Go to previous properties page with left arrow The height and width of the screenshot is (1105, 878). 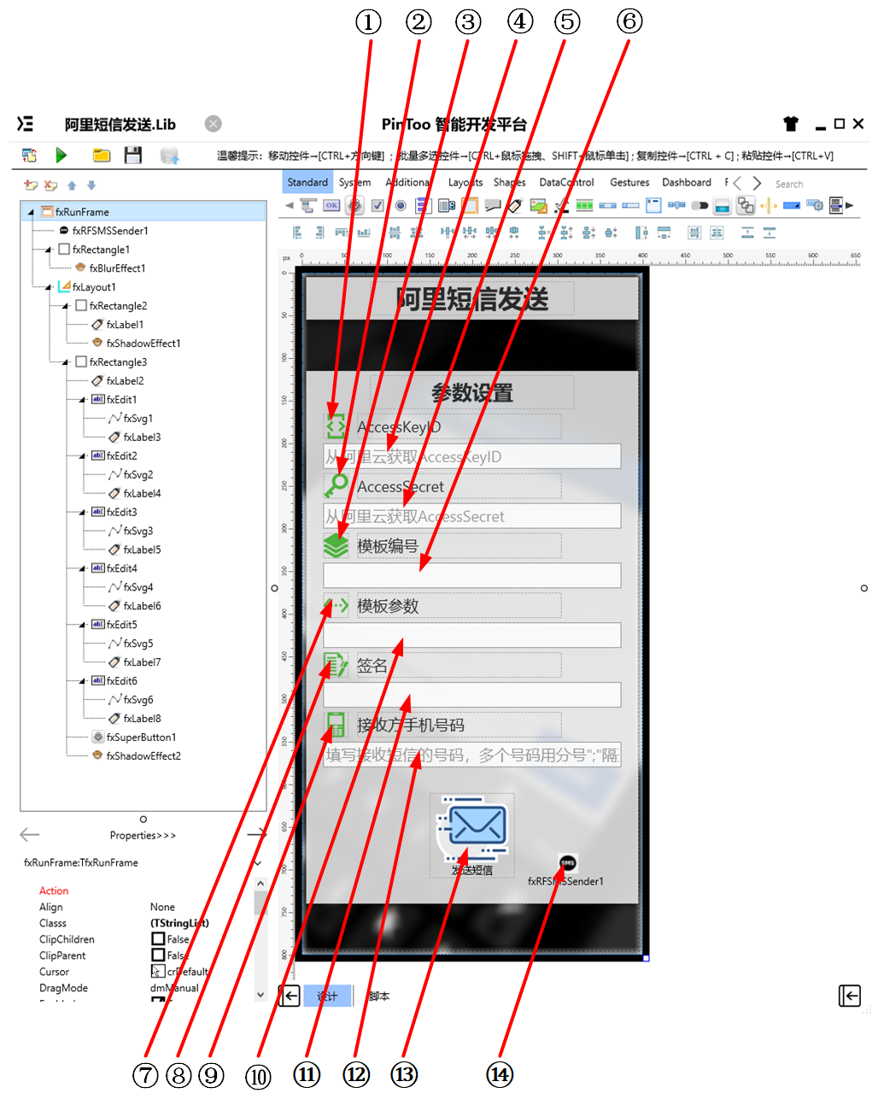coord(30,834)
